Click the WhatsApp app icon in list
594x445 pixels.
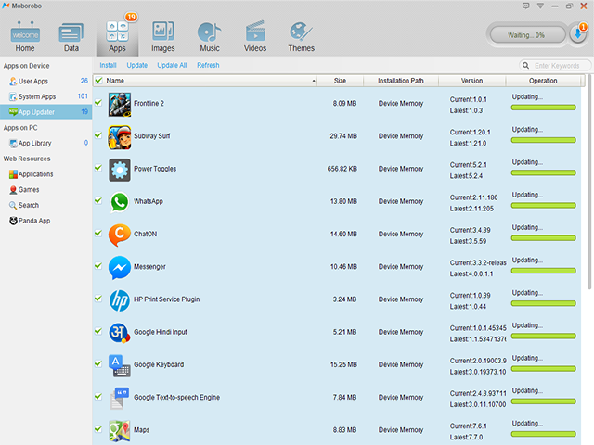[120, 201]
